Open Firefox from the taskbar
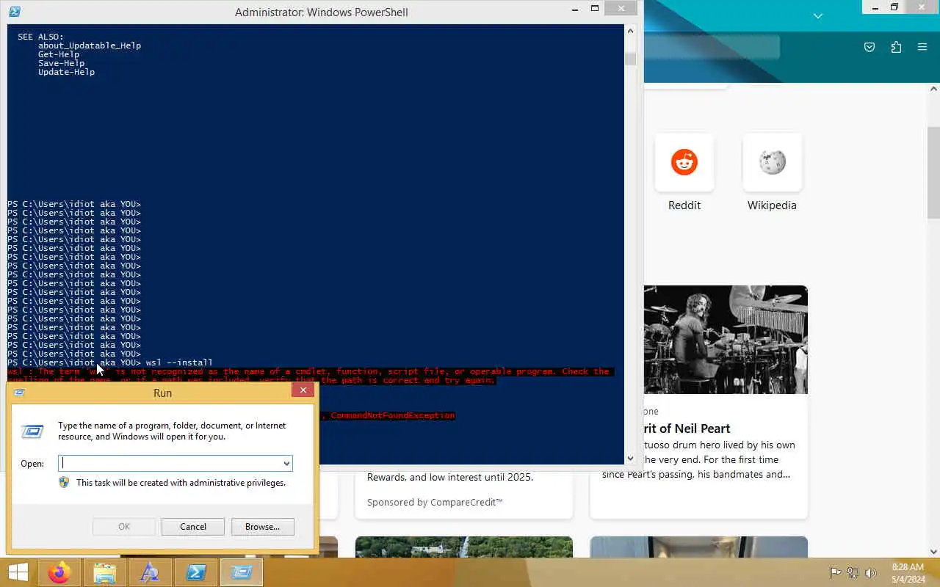This screenshot has width=940, height=587. click(59, 572)
